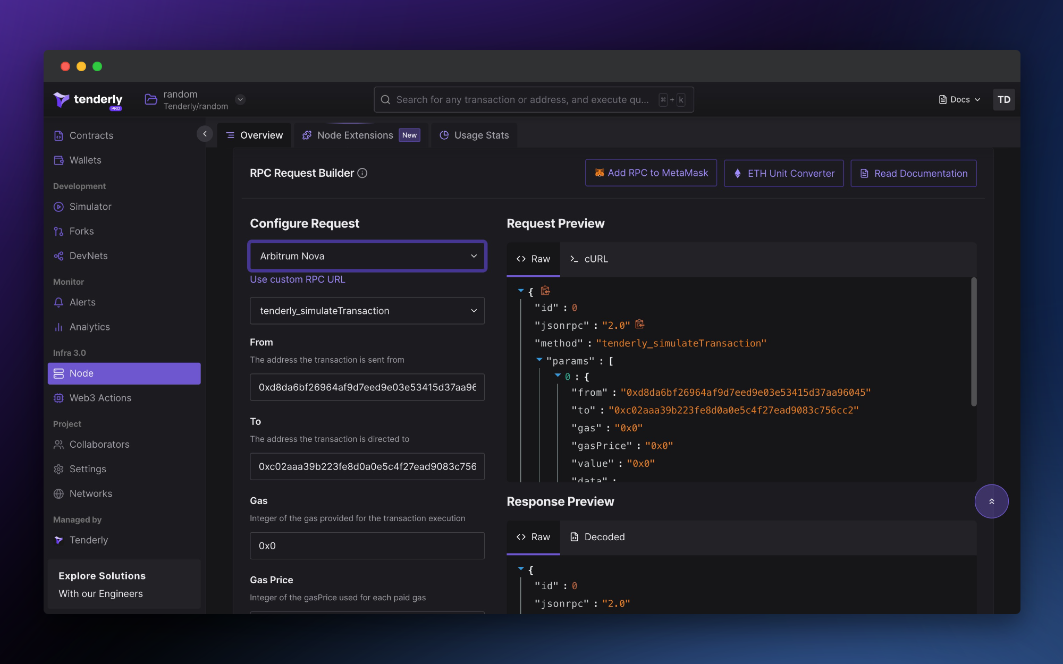The image size is (1063, 664).
Task: Open the random project folder icon
Action: click(x=151, y=100)
